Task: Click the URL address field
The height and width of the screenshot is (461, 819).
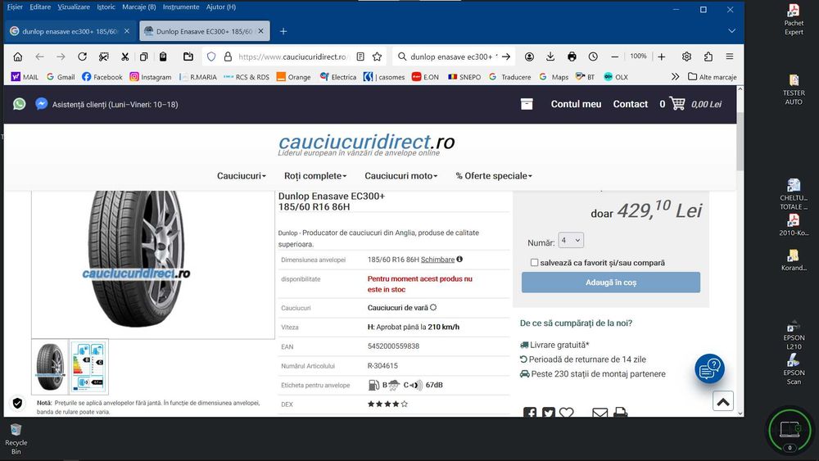Action: pos(292,56)
